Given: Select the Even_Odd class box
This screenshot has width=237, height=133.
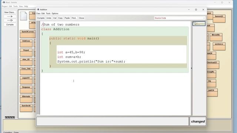Looking at the screenshot, I should (26, 71).
